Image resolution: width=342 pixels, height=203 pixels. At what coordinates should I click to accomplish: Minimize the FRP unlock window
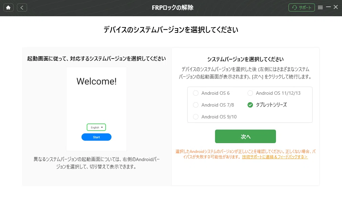click(328, 7)
